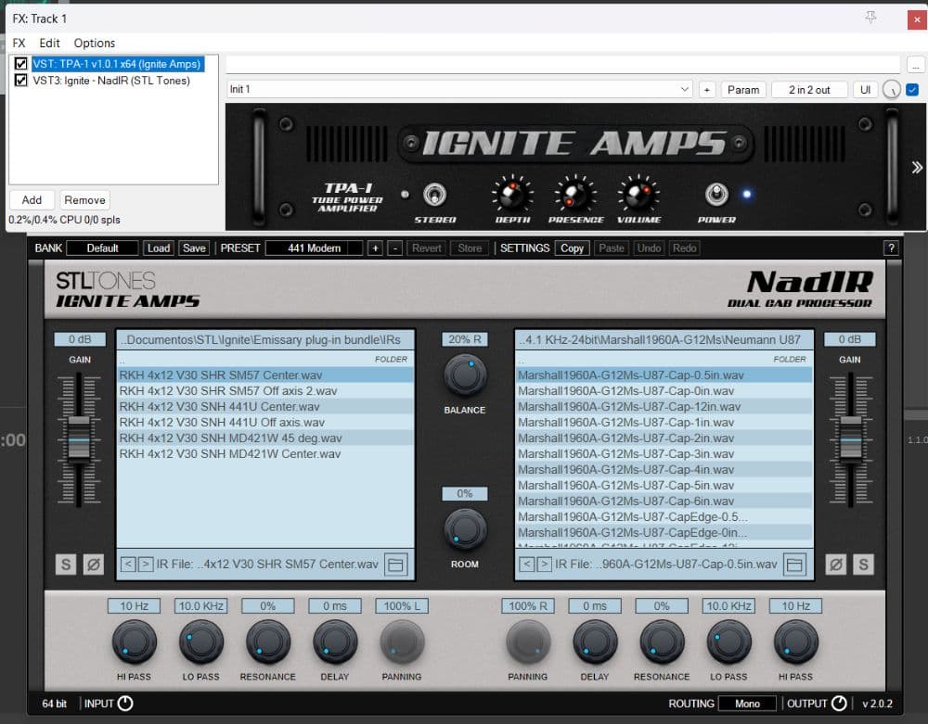Click the bank Save button
Image resolution: width=928 pixels, height=724 pixels.
pyautogui.click(x=194, y=248)
